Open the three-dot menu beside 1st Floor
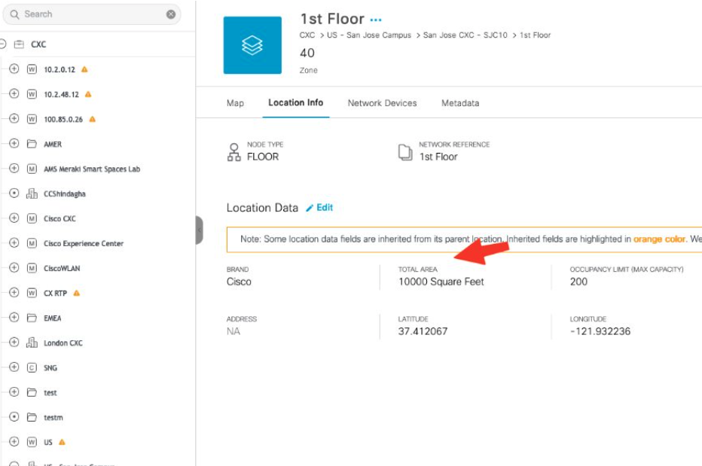 click(x=376, y=20)
